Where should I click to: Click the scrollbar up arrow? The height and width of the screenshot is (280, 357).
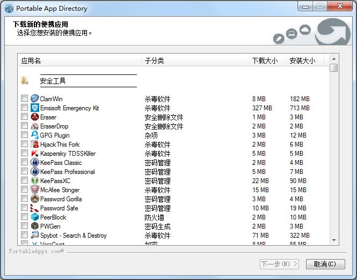tap(334, 58)
